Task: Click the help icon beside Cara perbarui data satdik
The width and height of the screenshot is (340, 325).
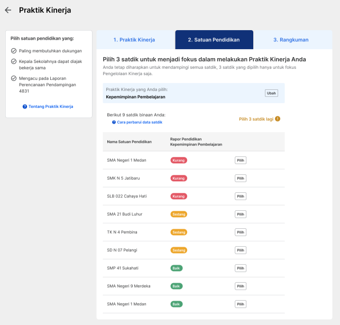Action: pos(114,122)
